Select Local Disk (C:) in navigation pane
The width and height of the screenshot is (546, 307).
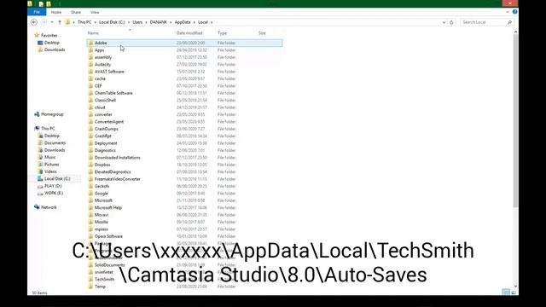coord(57,178)
